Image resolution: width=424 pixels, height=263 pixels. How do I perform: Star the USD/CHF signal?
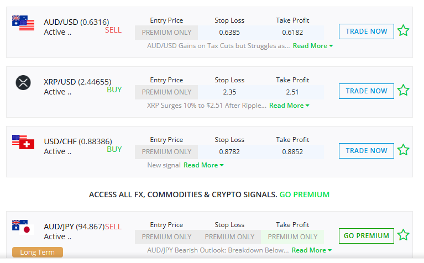pyautogui.click(x=404, y=150)
